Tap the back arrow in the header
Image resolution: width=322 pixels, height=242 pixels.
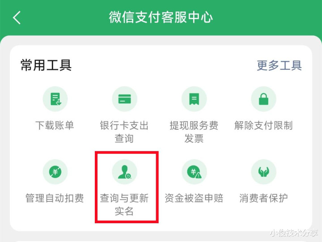[x=17, y=17]
